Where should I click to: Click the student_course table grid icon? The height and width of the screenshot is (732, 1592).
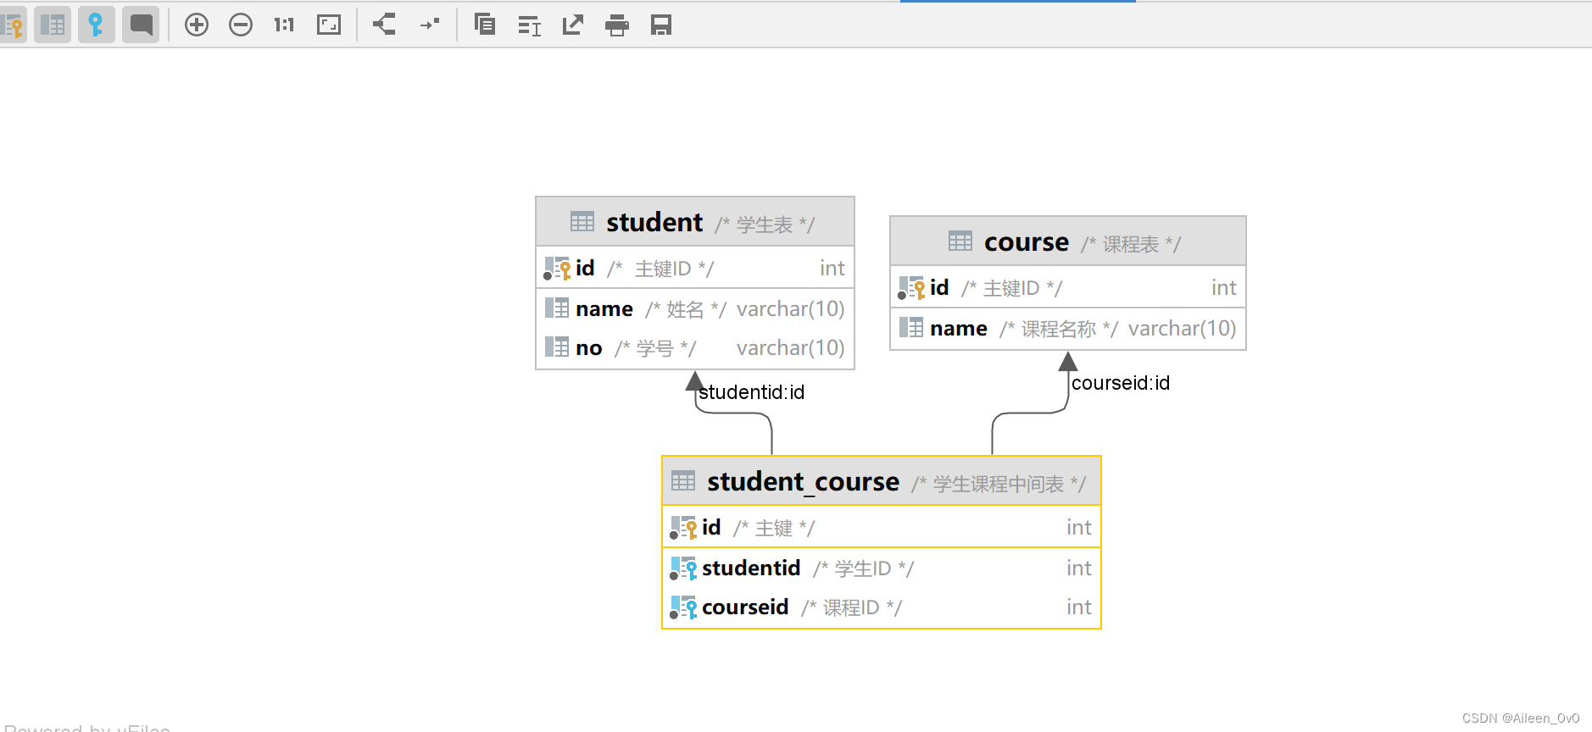point(683,481)
